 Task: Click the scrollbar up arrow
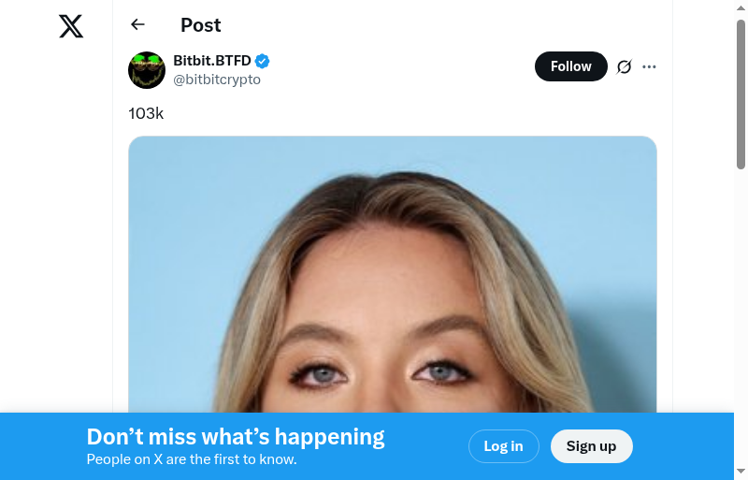click(x=741, y=7)
